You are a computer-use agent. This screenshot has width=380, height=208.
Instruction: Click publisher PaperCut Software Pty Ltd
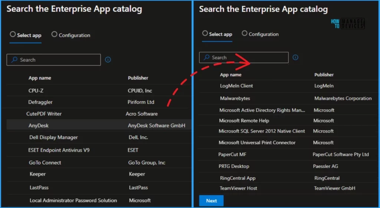[341, 154]
